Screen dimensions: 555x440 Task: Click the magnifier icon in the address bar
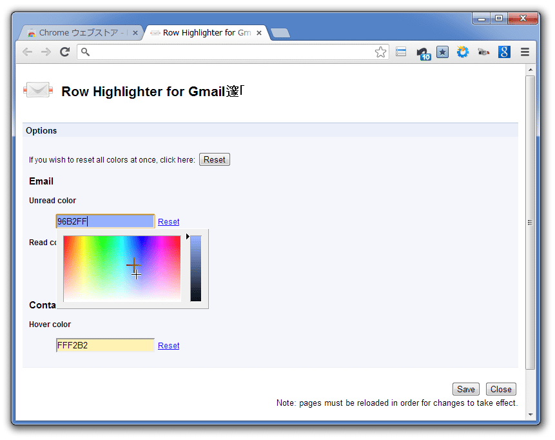(85, 52)
